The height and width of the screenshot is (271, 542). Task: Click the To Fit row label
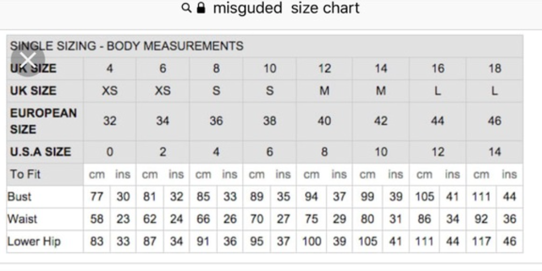[25, 174]
